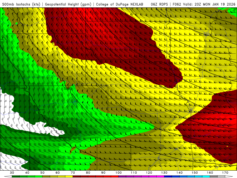Click the '120' value on color scale
Image resolution: width=237 pixels, height=178 pixels.
[149, 173]
